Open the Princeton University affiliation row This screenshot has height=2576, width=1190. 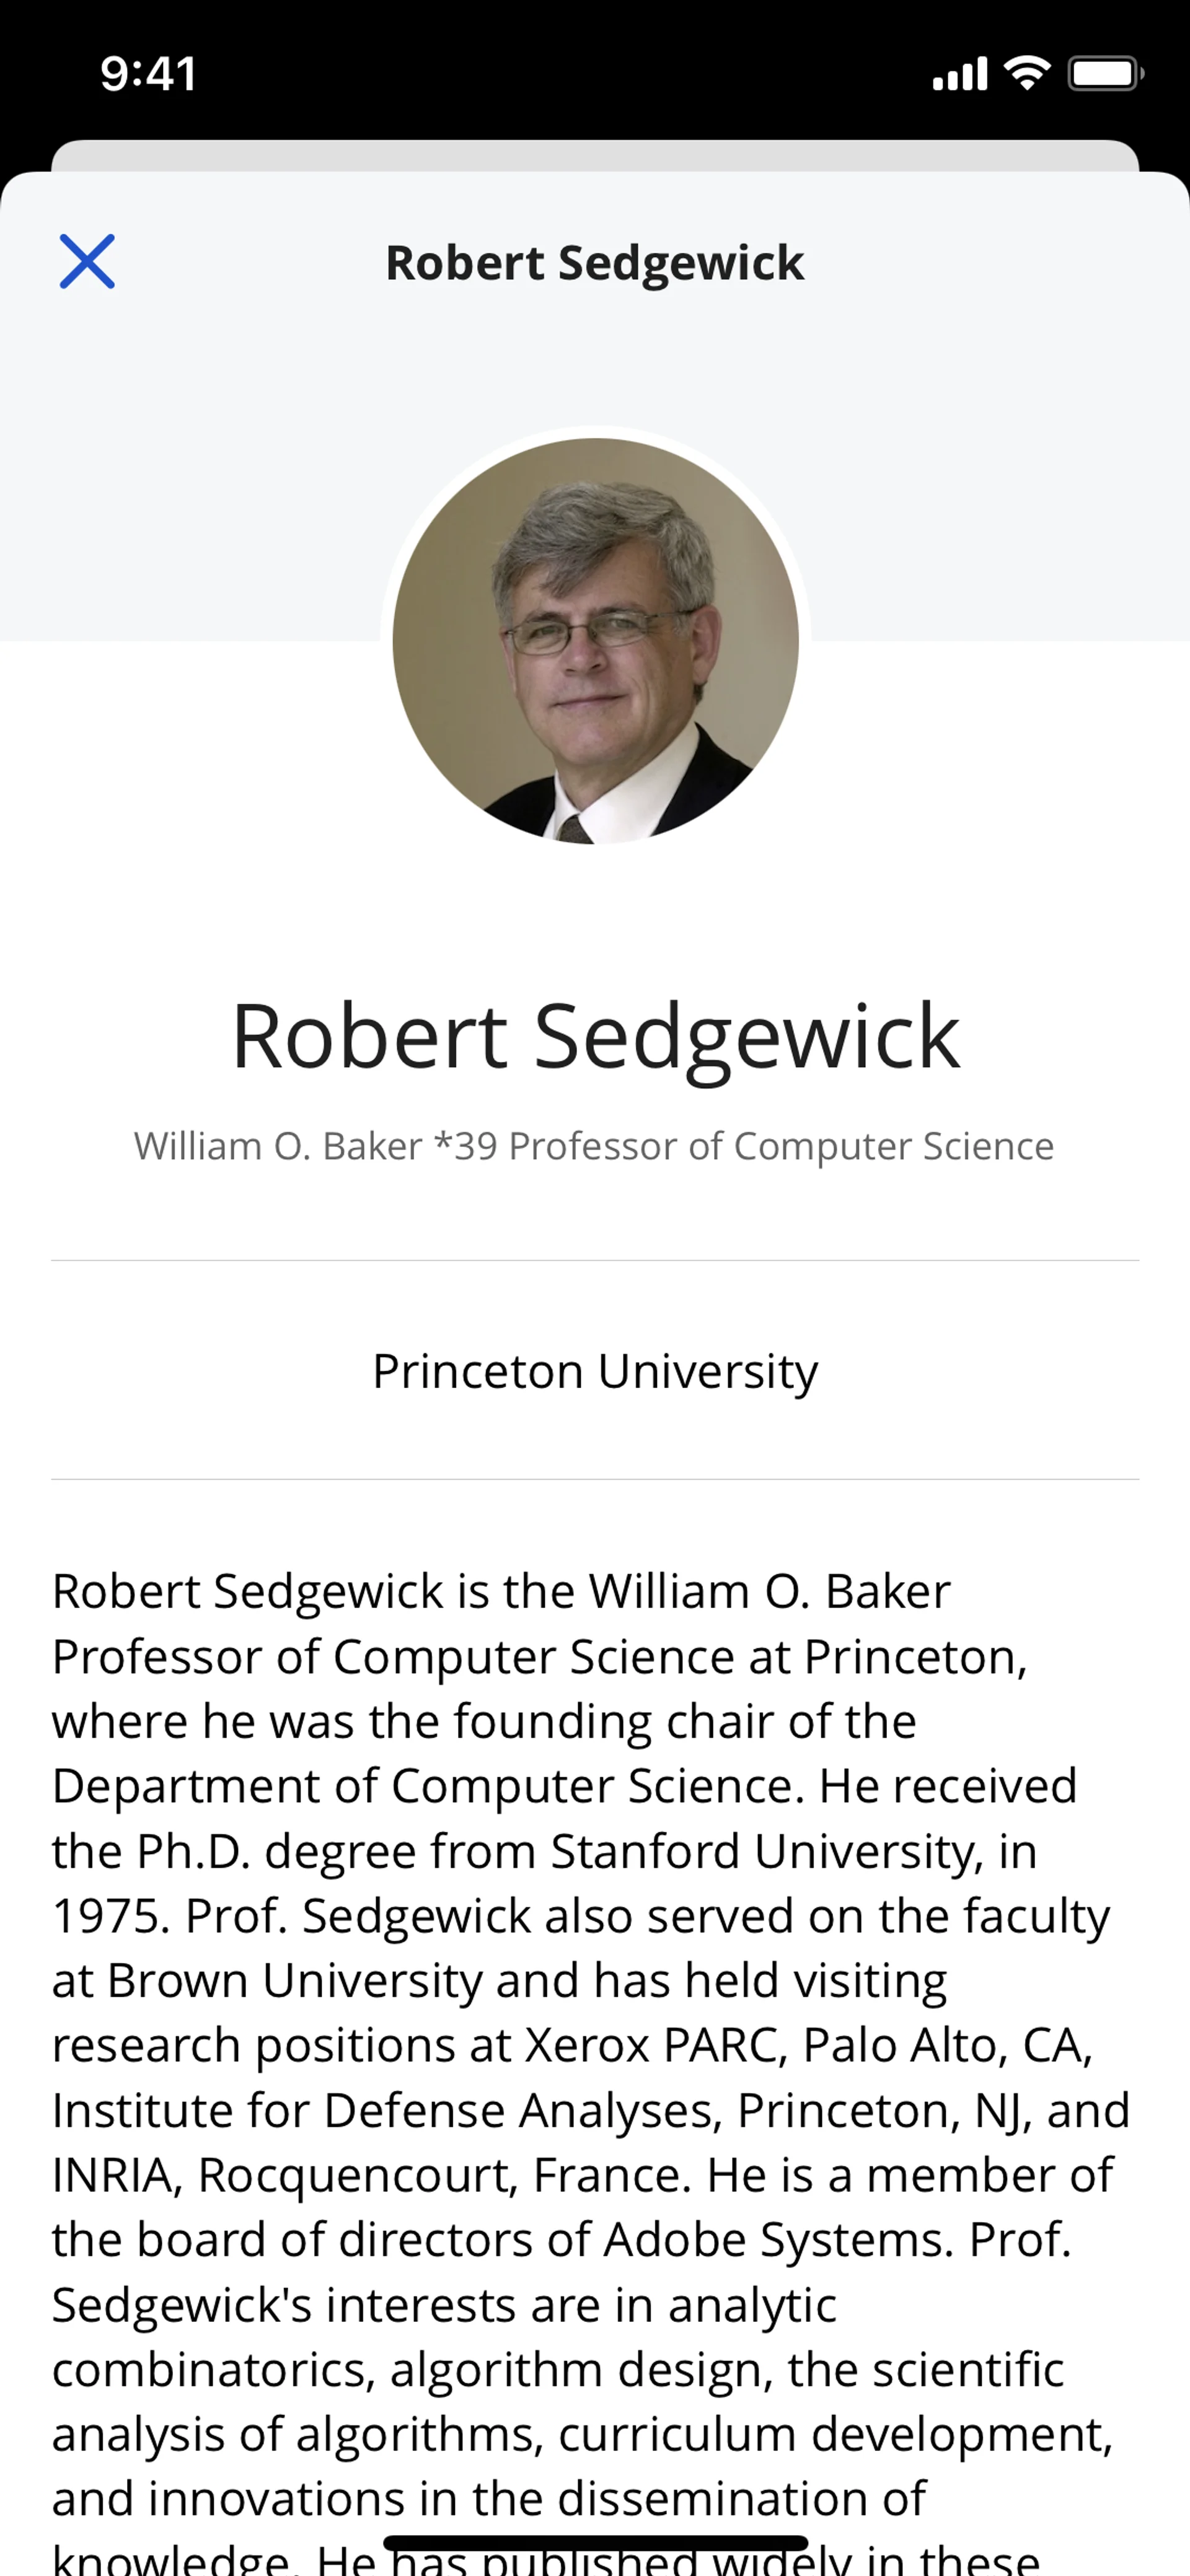(x=595, y=1371)
